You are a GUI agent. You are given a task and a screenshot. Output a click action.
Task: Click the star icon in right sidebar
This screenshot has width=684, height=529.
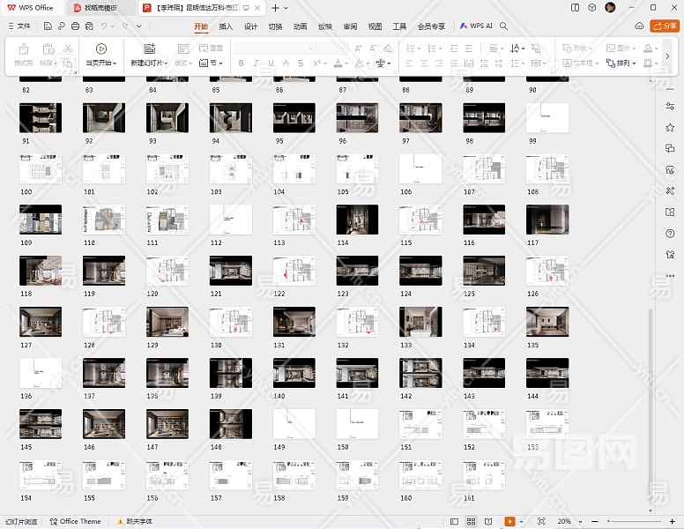(670, 127)
